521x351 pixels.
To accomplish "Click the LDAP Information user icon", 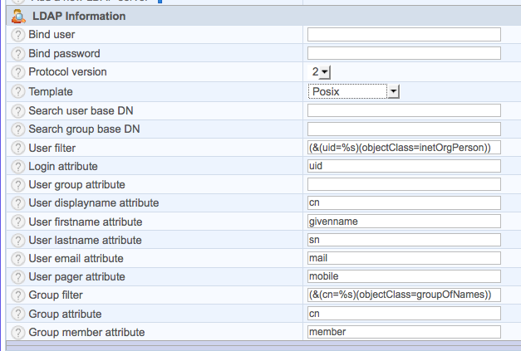I will (x=18, y=16).
